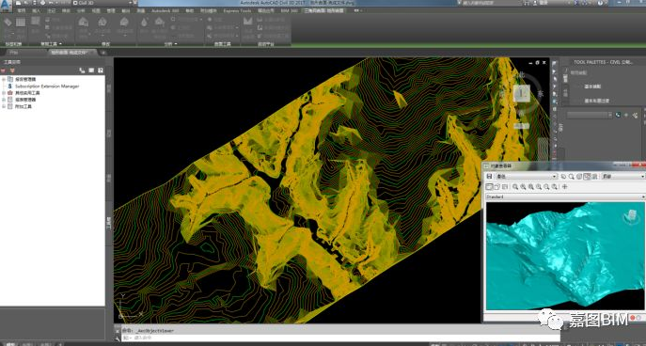The height and width of the screenshot is (346, 646).
Task: Click the cyan 3D surface preview
Action: click(x=565, y=256)
